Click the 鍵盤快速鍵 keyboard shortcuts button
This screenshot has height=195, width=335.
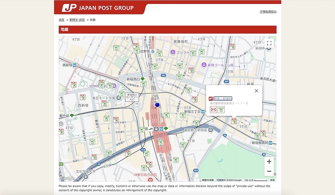pos(208,180)
